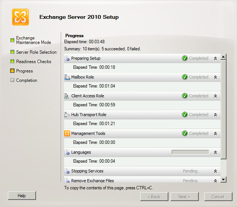Click the Back button
The width and height of the screenshot is (237, 207).
tap(154, 197)
